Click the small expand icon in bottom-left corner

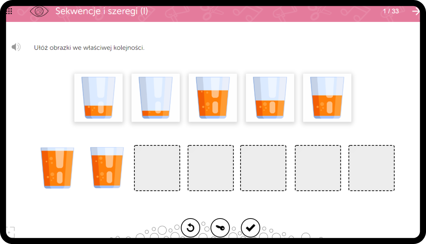(x=10, y=232)
